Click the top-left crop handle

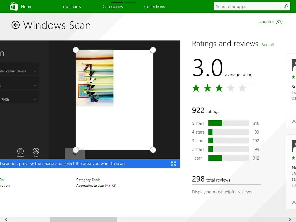click(76, 50)
